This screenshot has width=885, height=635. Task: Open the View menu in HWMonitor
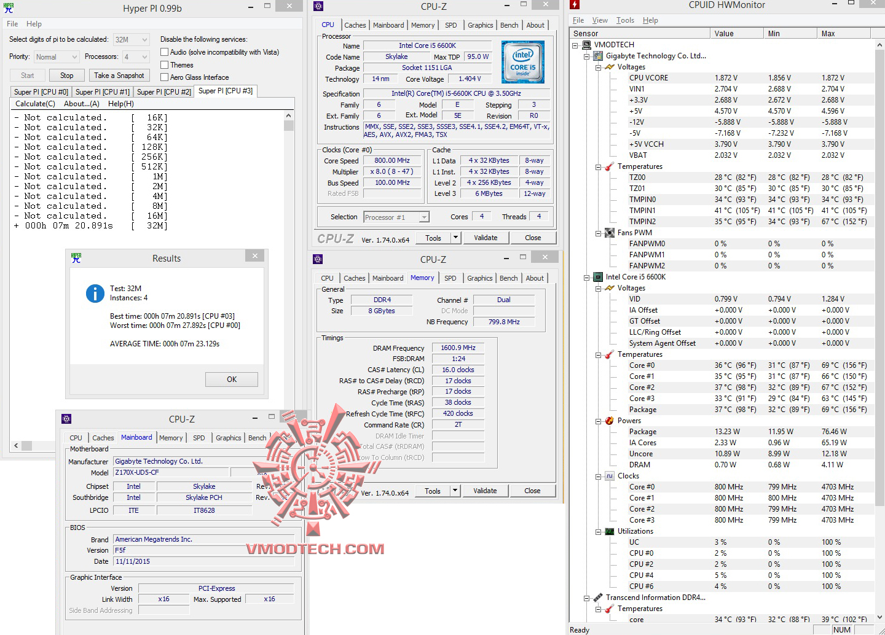point(600,20)
